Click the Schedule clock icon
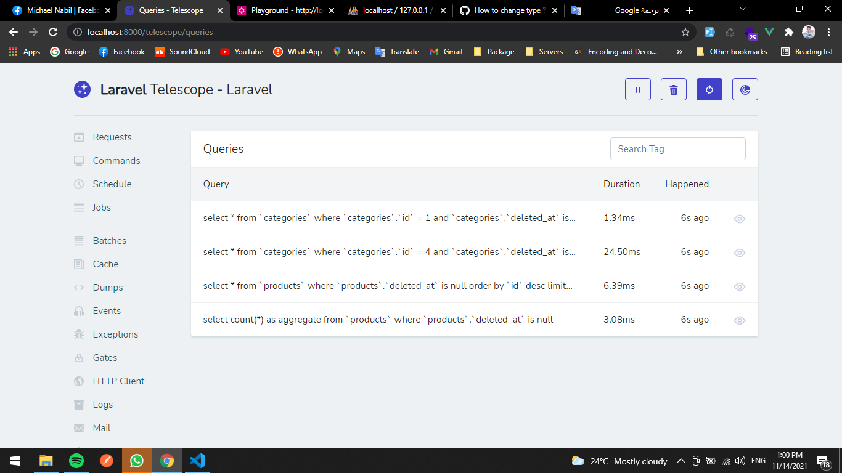The width and height of the screenshot is (842, 473). click(x=79, y=184)
